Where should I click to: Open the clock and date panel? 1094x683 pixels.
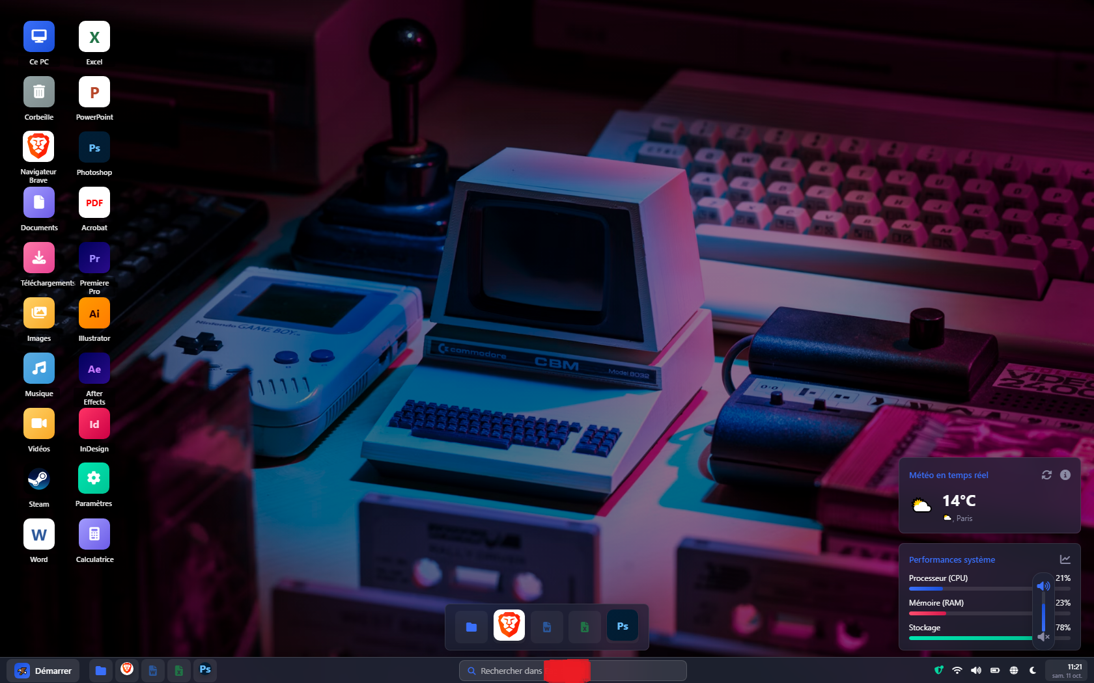1067,671
